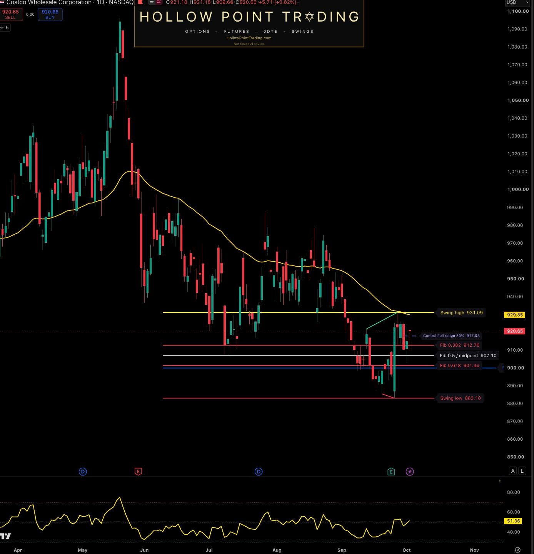Screen dimensions: 534x554
Task: Click the 'Fib 0.618 901.43' label
Action: click(460, 365)
